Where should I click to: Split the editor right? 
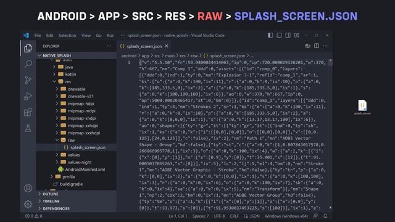click(x=317, y=46)
